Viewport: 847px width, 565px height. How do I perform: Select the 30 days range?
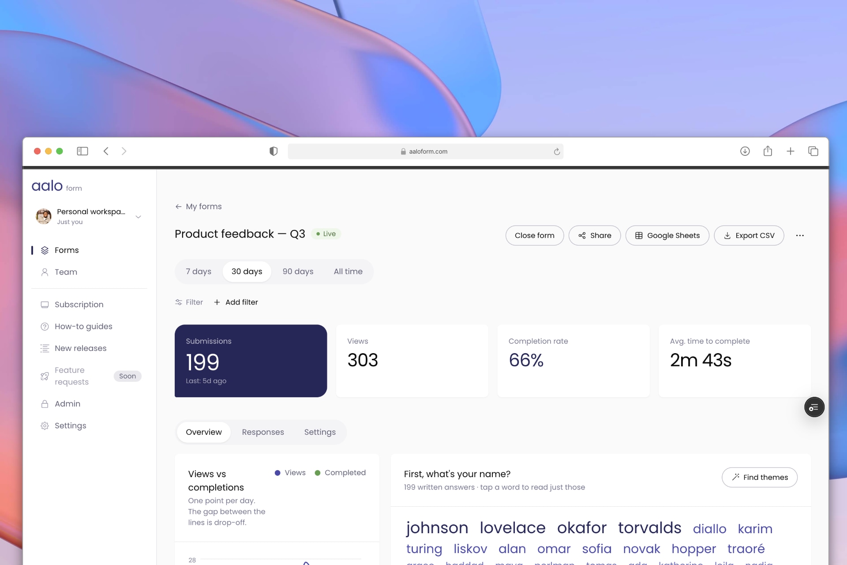[247, 271]
